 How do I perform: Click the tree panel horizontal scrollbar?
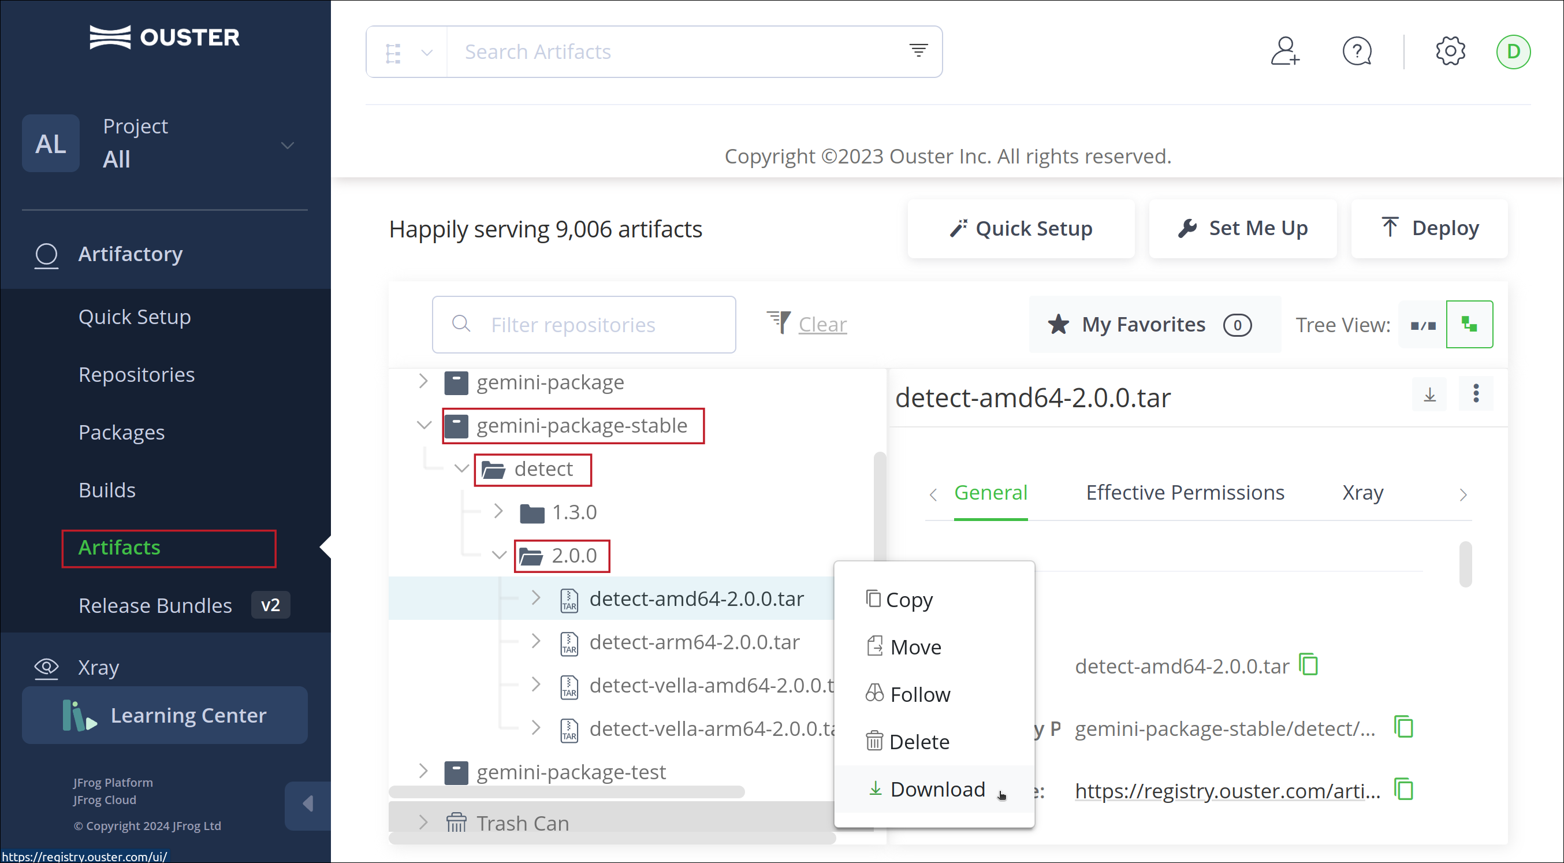[x=567, y=792]
